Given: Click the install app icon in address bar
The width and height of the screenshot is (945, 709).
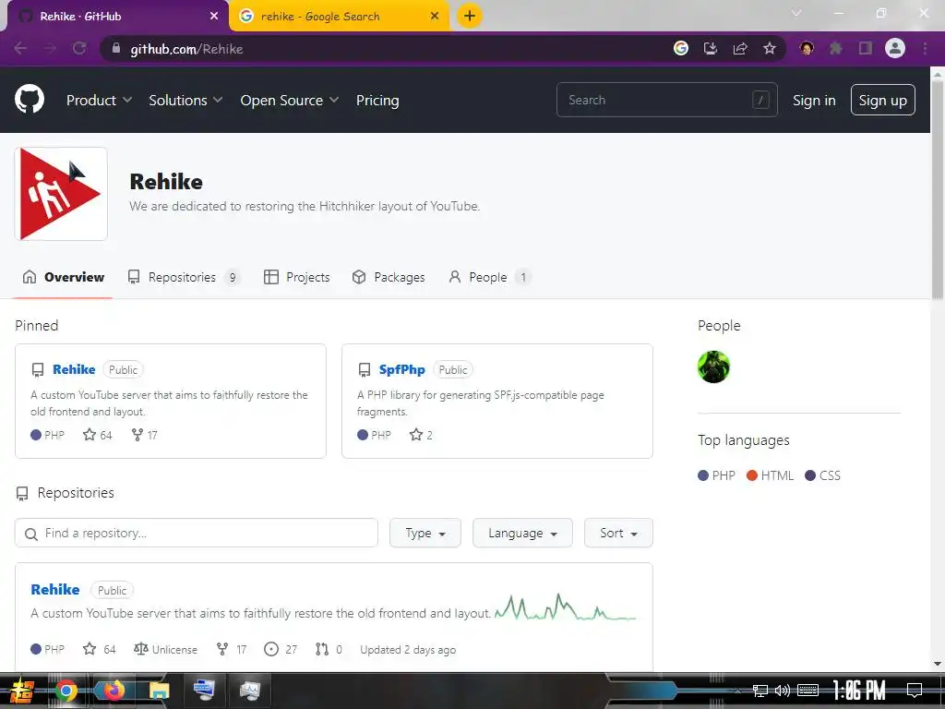Looking at the screenshot, I should pyautogui.click(x=711, y=48).
